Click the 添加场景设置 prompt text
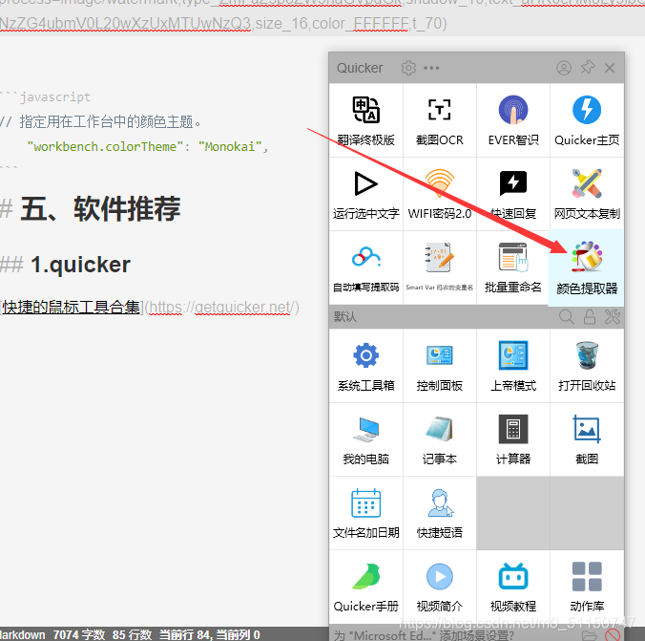The image size is (645, 641). point(424,635)
